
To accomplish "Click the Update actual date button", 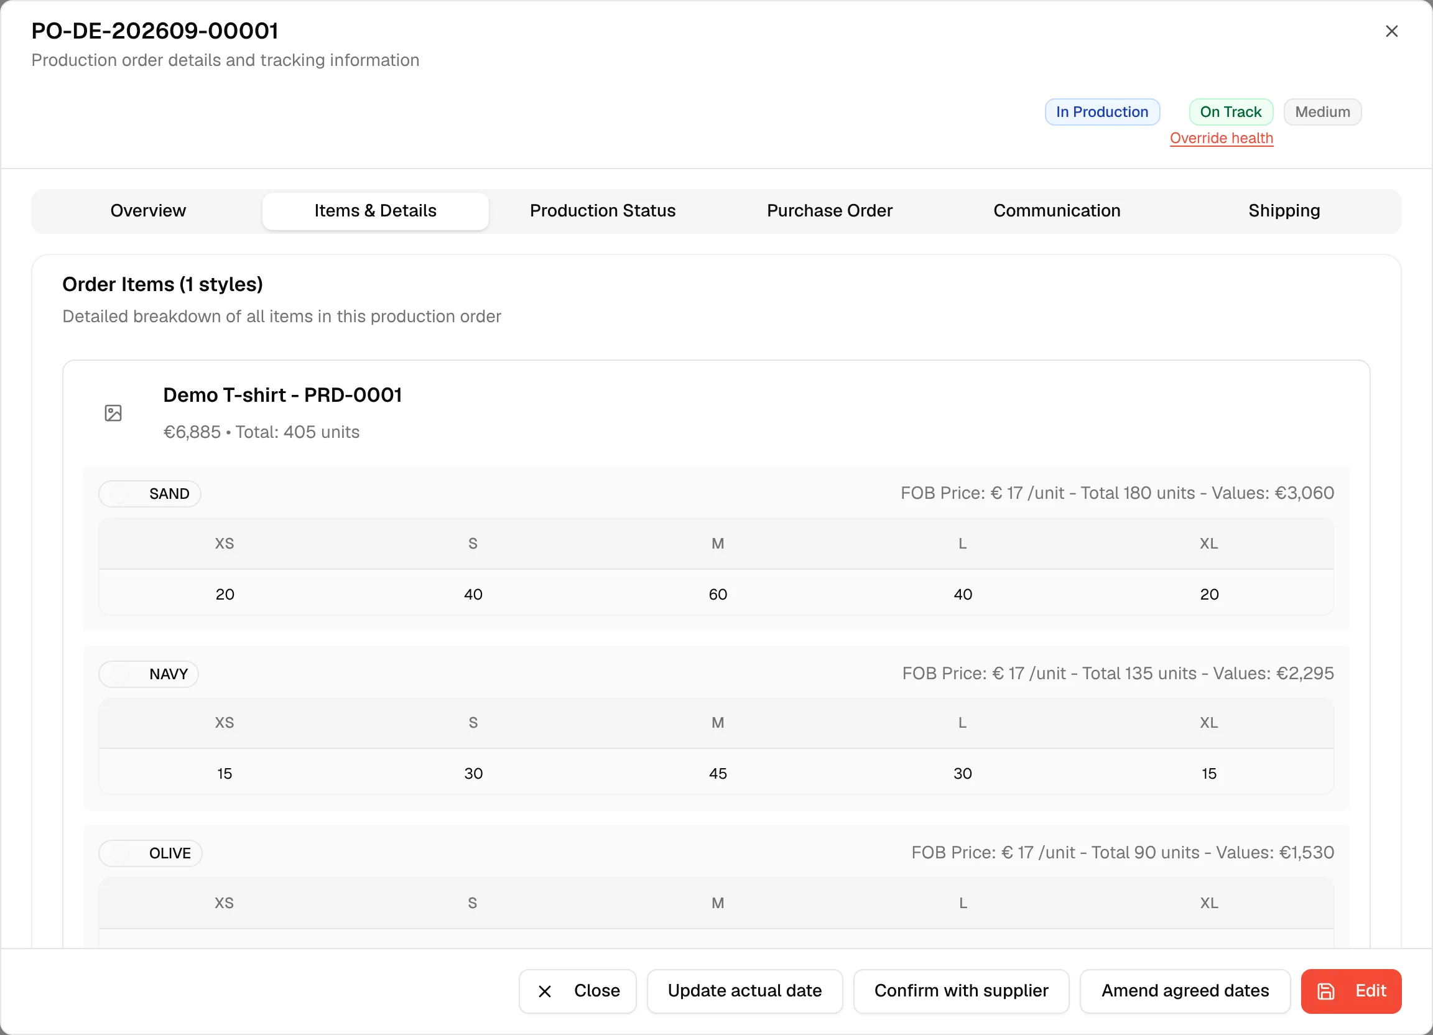I will pos(745,991).
